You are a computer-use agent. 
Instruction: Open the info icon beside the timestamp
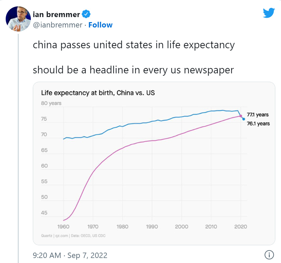269,255
